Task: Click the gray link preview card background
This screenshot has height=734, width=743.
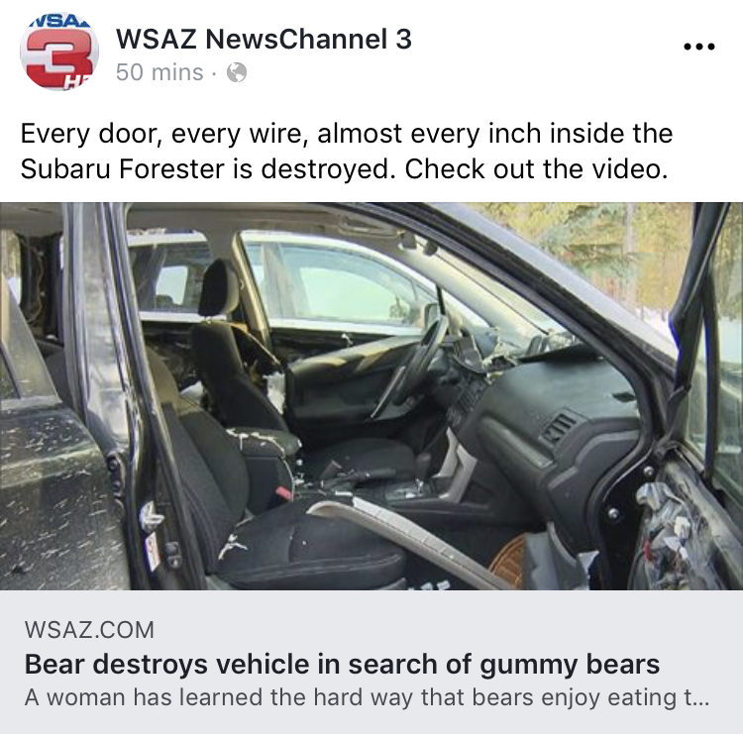Action: pos(371,662)
